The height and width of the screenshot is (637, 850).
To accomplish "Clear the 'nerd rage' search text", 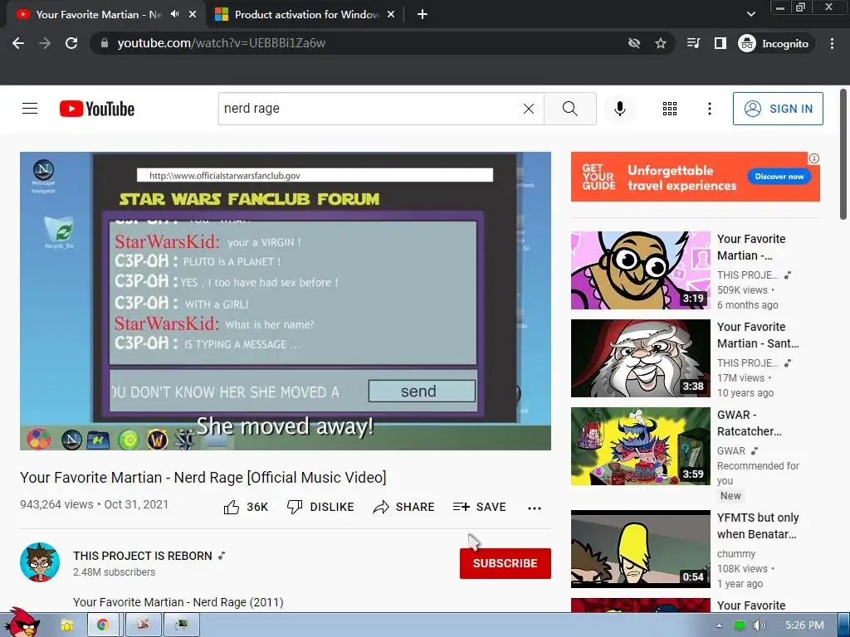I will coord(529,109).
